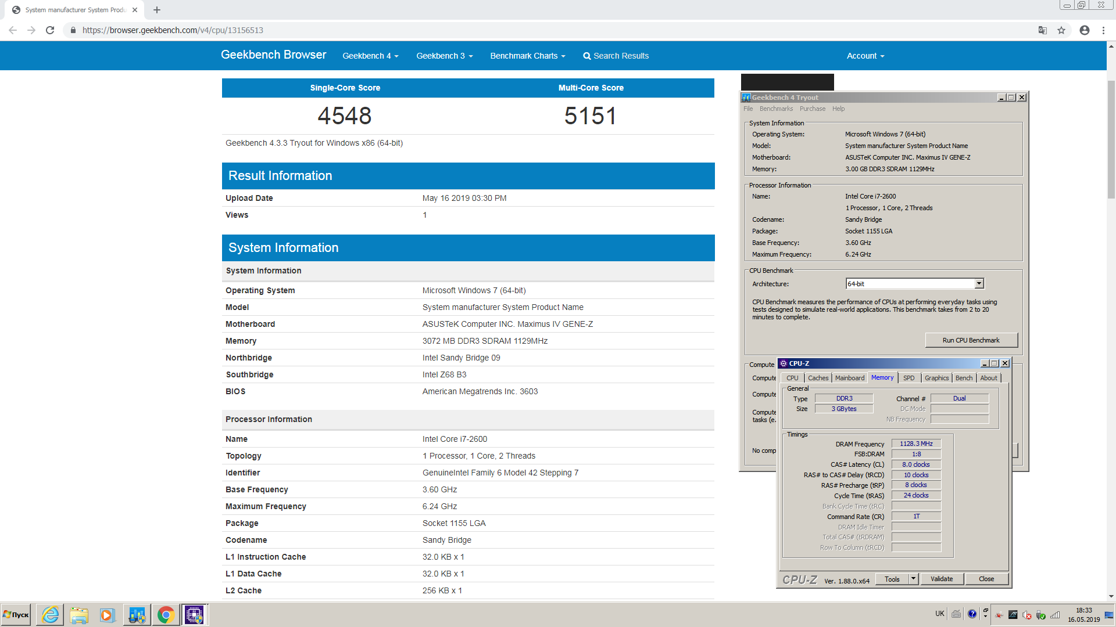This screenshot has width=1116, height=627.
Task: Switch to Graphics tab in CPU-Z
Action: [936, 378]
